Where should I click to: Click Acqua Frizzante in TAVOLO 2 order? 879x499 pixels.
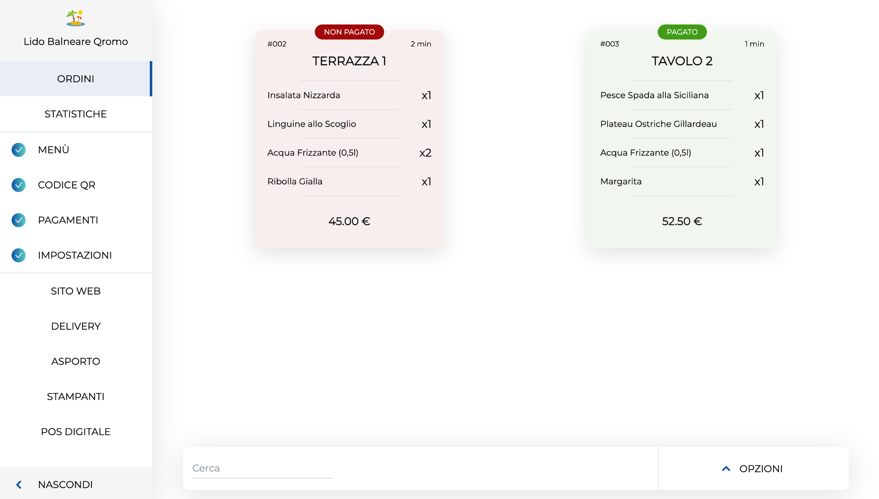pos(646,152)
